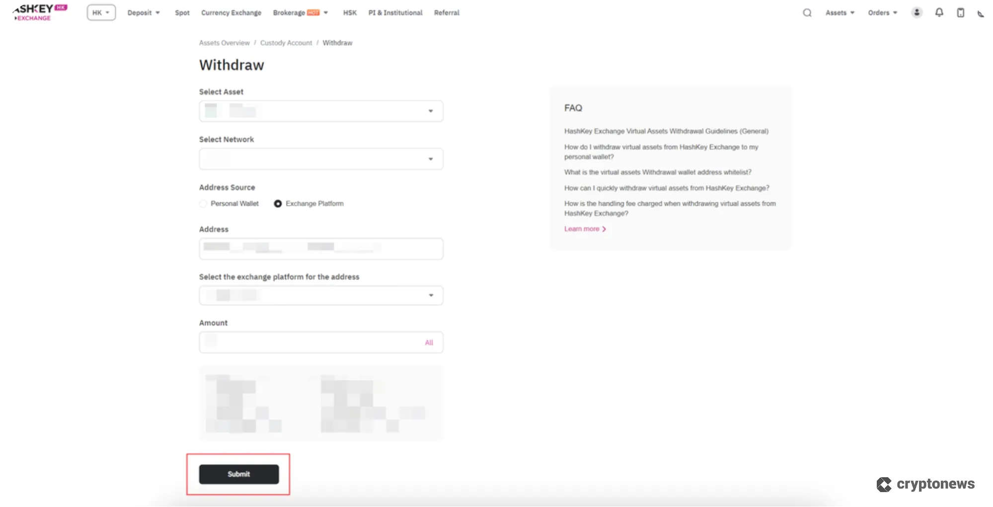The height and width of the screenshot is (507, 993).
Task: Select Personal Wallet address source
Action: (x=203, y=204)
